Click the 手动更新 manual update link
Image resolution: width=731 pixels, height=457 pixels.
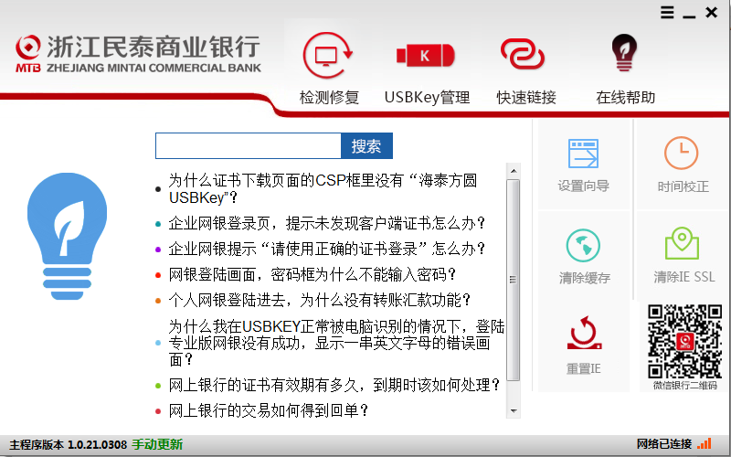(x=157, y=444)
